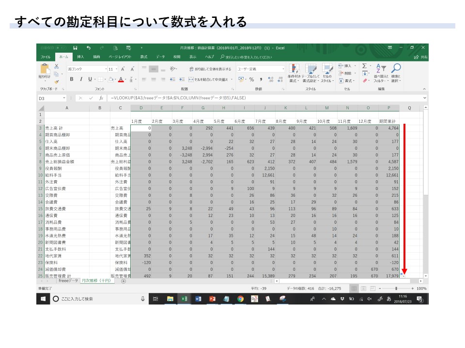Click the zoom slider in status bar
The height and width of the screenshot is (348, 465).
397,288
